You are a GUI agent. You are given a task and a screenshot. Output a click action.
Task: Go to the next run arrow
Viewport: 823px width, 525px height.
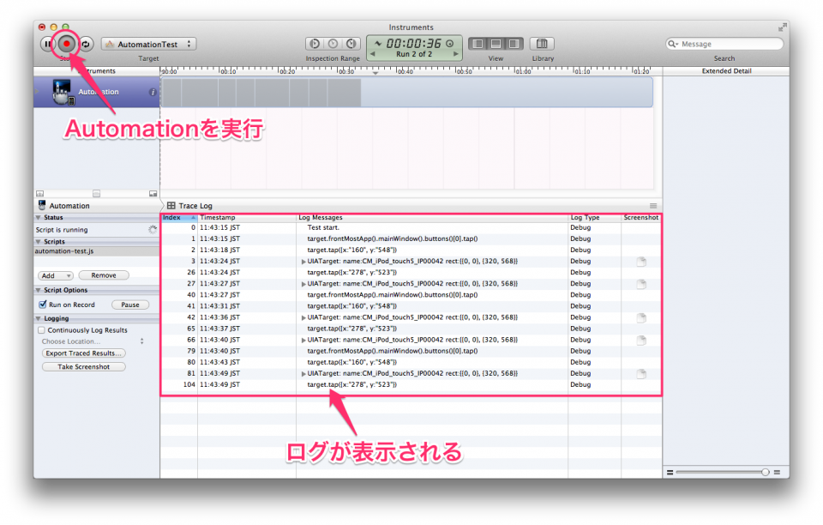pyautogui.click(x=455, y=54)
